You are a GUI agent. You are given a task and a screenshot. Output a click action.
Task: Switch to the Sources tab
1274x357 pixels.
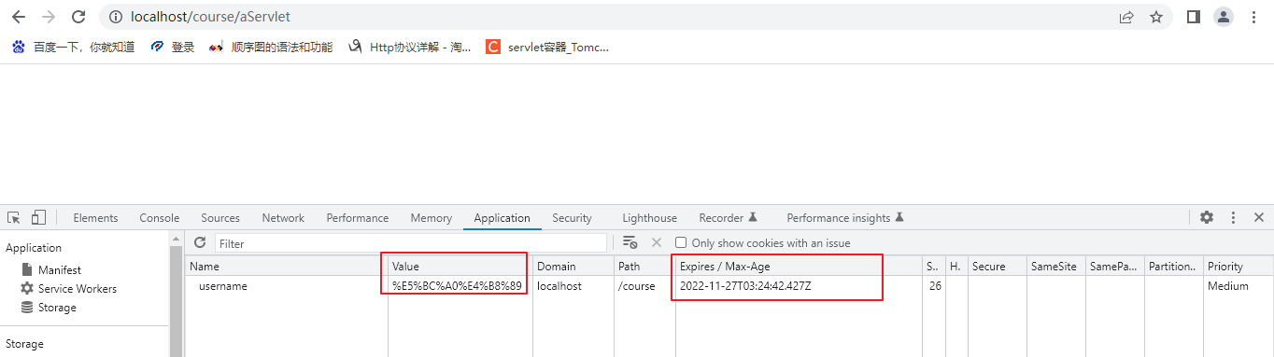coord(220,218)
